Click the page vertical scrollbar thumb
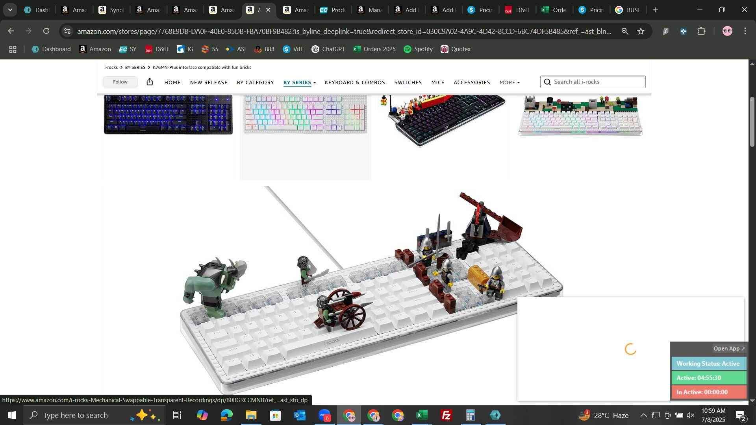756x425 pixels. point(752,122)
